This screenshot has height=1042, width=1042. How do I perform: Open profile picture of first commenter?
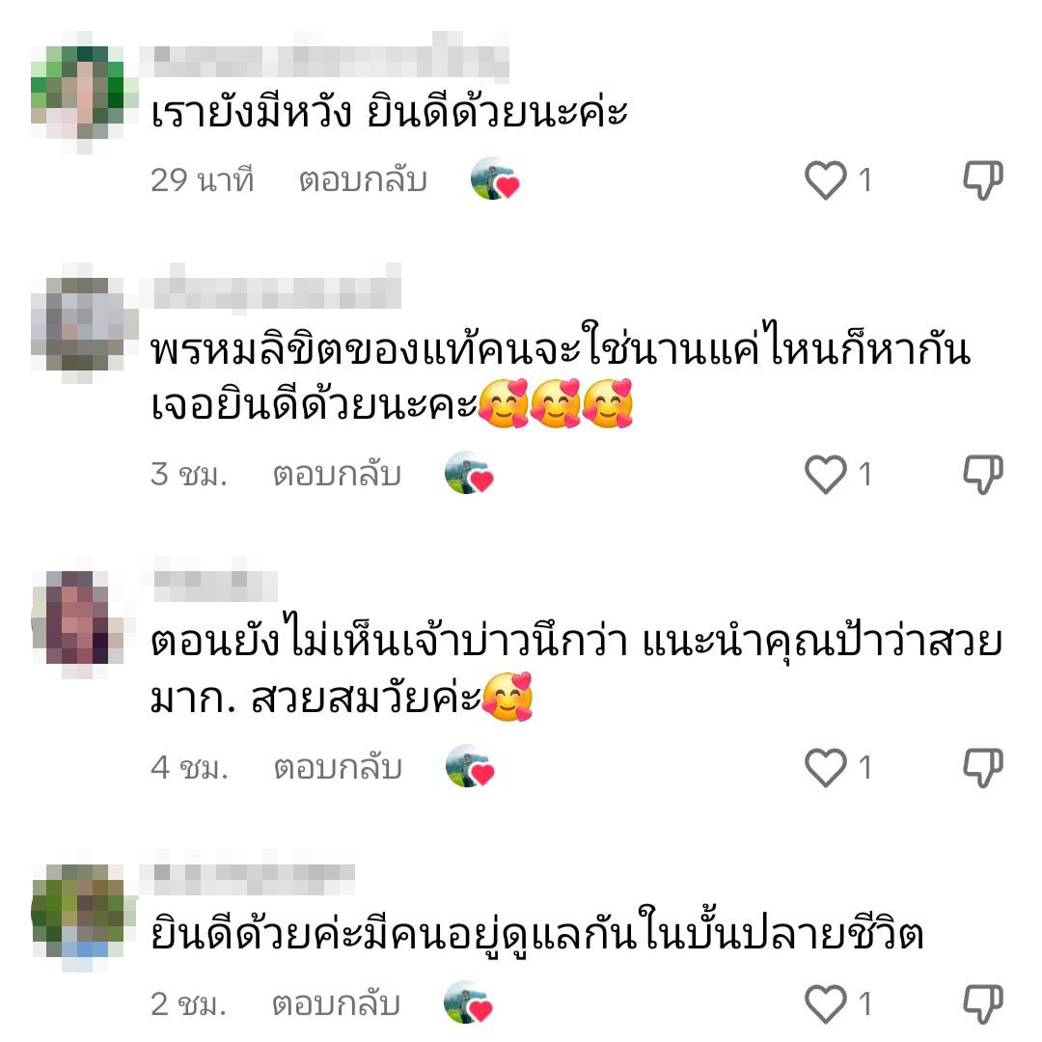[x=78, y=92]
